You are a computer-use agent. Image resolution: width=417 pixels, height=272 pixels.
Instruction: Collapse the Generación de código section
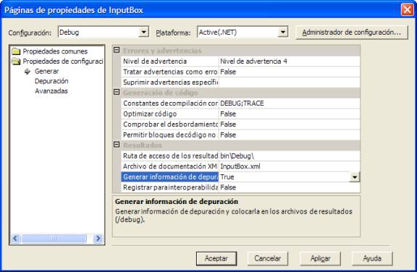click(117, 92)
